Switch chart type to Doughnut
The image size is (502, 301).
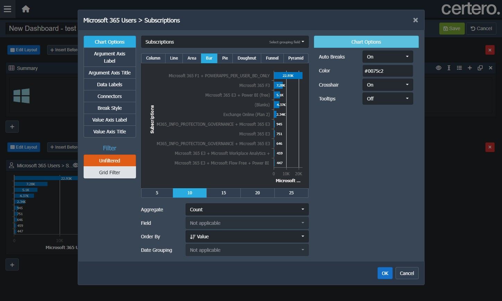tap(247, 58)
